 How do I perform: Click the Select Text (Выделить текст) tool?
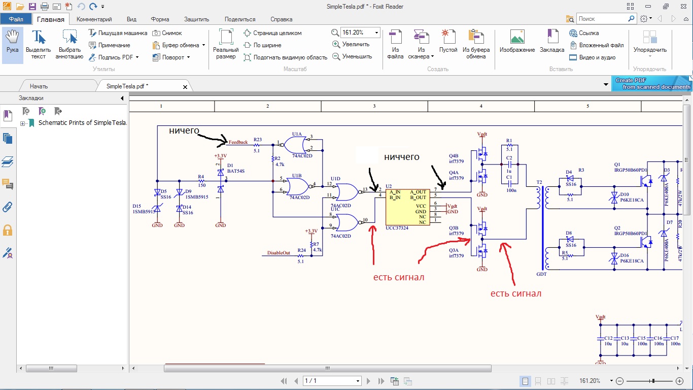click(38, 44)
